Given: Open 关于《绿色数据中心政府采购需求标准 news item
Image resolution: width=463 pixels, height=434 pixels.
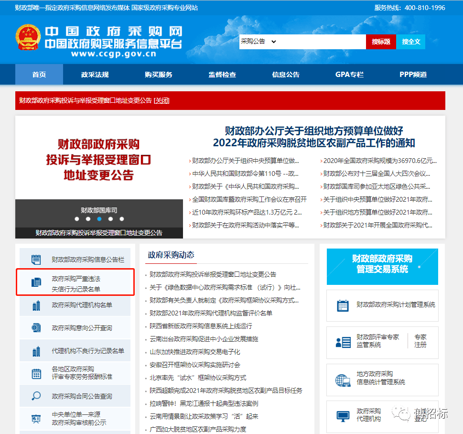Looking at the screenshot, I should pos(225,287).
